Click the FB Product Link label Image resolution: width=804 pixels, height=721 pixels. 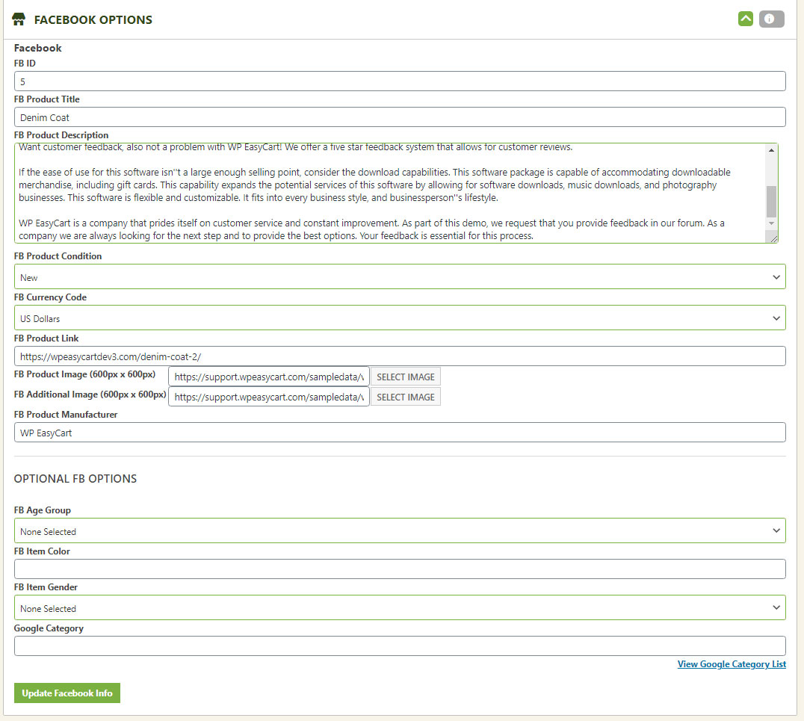pyautogui.click(x=46, y=338)
